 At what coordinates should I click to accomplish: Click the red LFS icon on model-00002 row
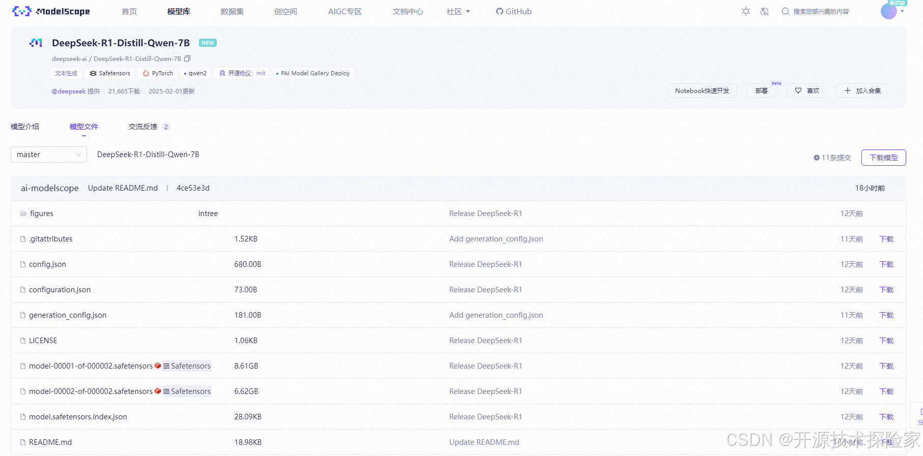click(x=158, y=391)
